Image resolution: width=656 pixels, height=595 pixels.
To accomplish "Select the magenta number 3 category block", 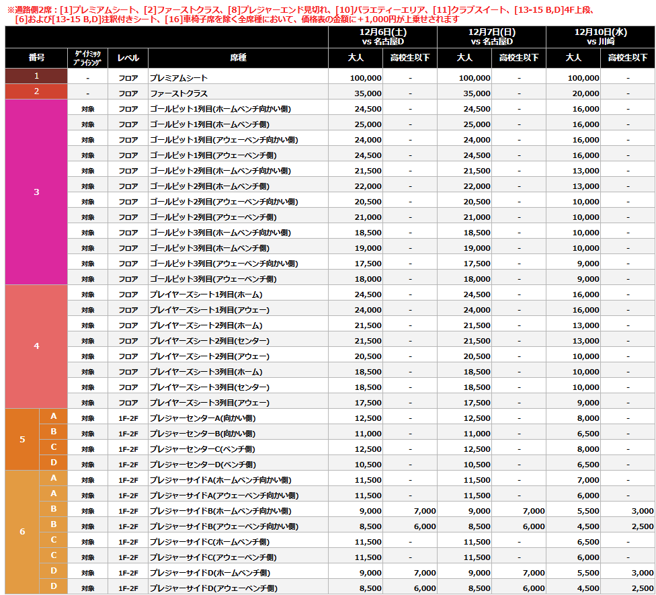I will click(x=36, y=192).
